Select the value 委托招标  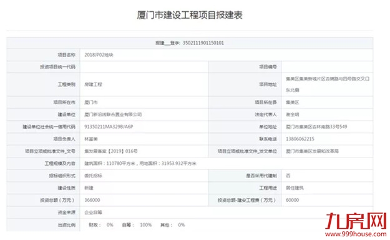pyautogui.click(x=93, y=176)
